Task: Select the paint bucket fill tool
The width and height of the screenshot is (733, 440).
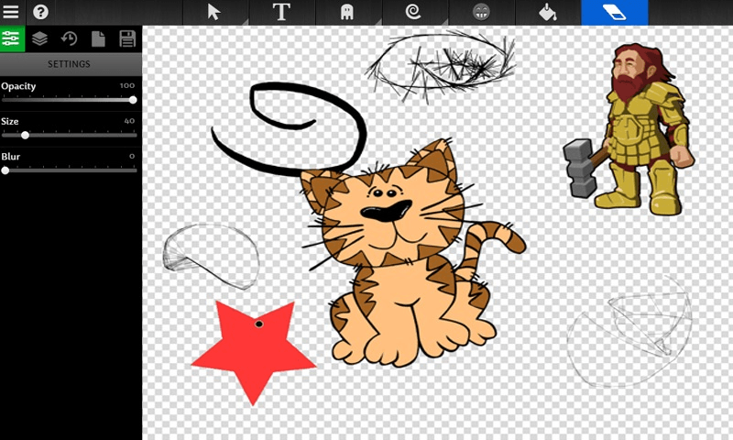Action: point(547,13)
